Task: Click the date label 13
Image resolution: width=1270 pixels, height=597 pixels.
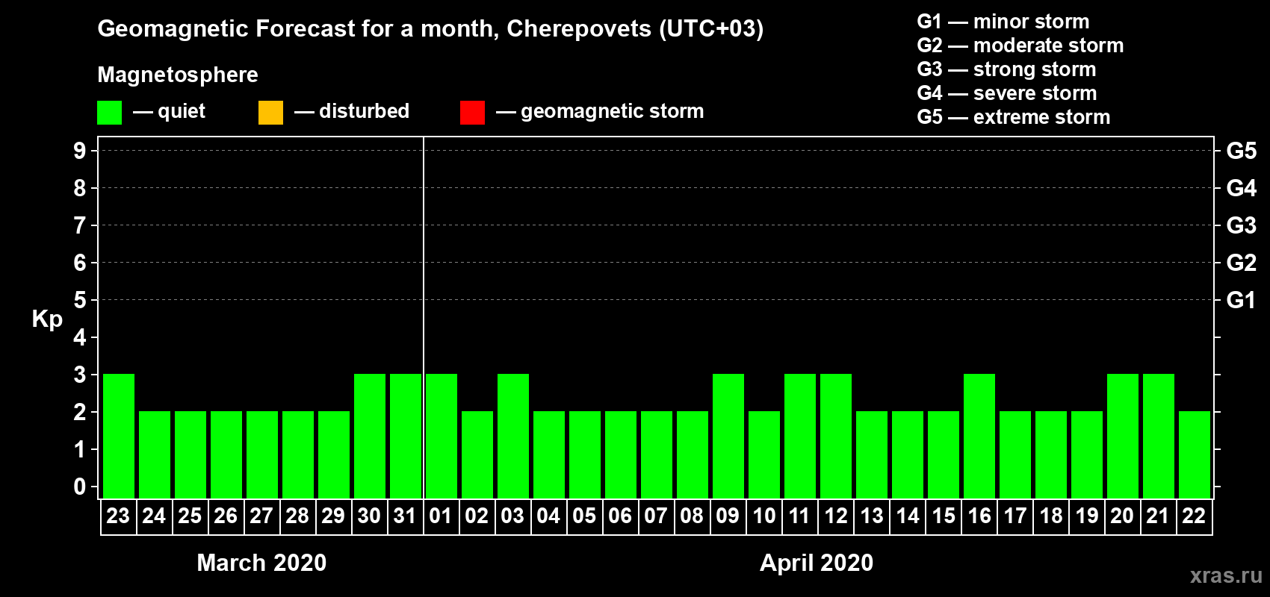Action: tap(871, 516)
